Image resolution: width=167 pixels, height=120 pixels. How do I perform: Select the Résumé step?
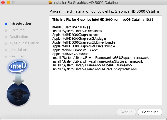point(16,56)
